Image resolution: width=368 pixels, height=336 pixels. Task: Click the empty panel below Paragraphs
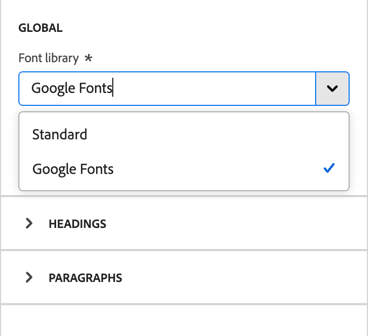click(183, 320)
